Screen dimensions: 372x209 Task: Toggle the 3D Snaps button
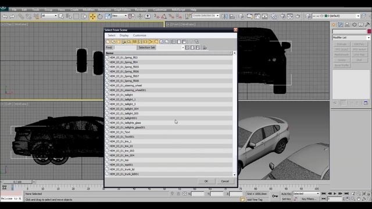click(156, 16)
